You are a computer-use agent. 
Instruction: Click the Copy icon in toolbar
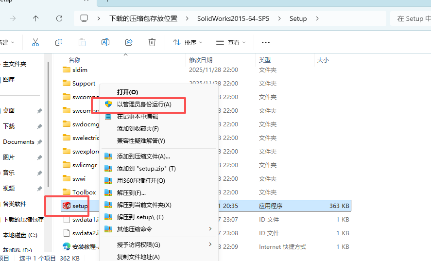click(59, 42)
